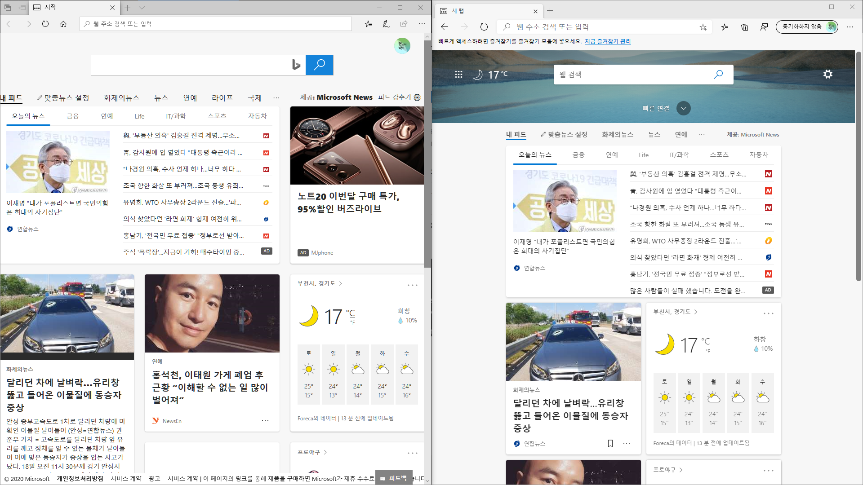Add this page to favorites star icon

pyautogui.click(x=703, y=27)
